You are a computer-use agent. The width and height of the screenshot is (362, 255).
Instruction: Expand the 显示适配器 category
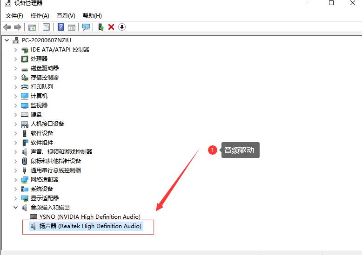click(15, 198)
